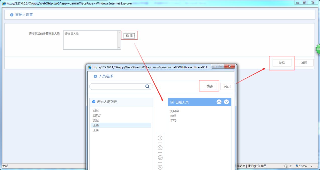Image resolution: width=320 pixels, height=170 pixels.
Task: Click the 人员选择 header arrow icon
Action: point(95,76)
